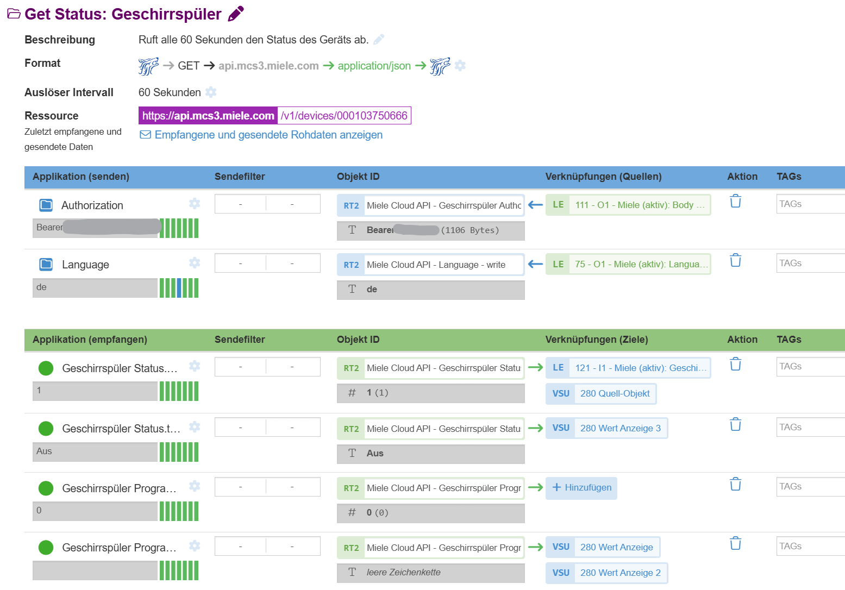Edit the Beschreibung text with pencil icon

click(x=379, y=39)
